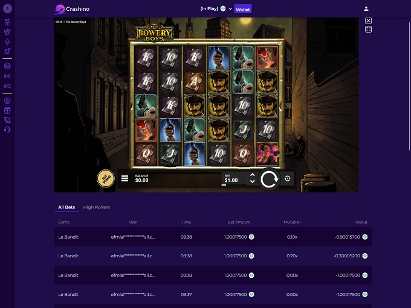Open the user account profile icon
Viewport: 411px width, 308px height.
click(x=366, y=9)
